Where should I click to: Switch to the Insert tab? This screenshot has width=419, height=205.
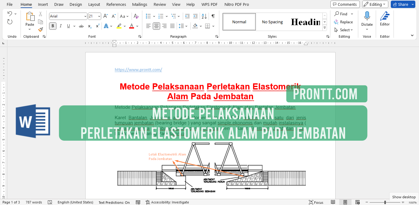point(43,4)
